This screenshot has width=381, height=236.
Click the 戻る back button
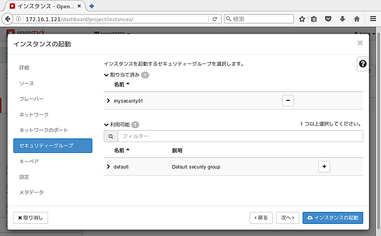[261, 218]
